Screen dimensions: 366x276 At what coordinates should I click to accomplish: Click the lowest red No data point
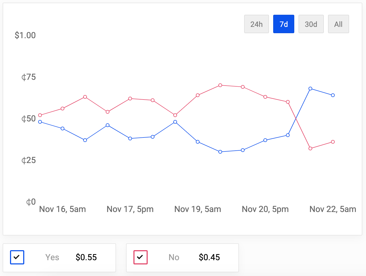pos(310,149)
